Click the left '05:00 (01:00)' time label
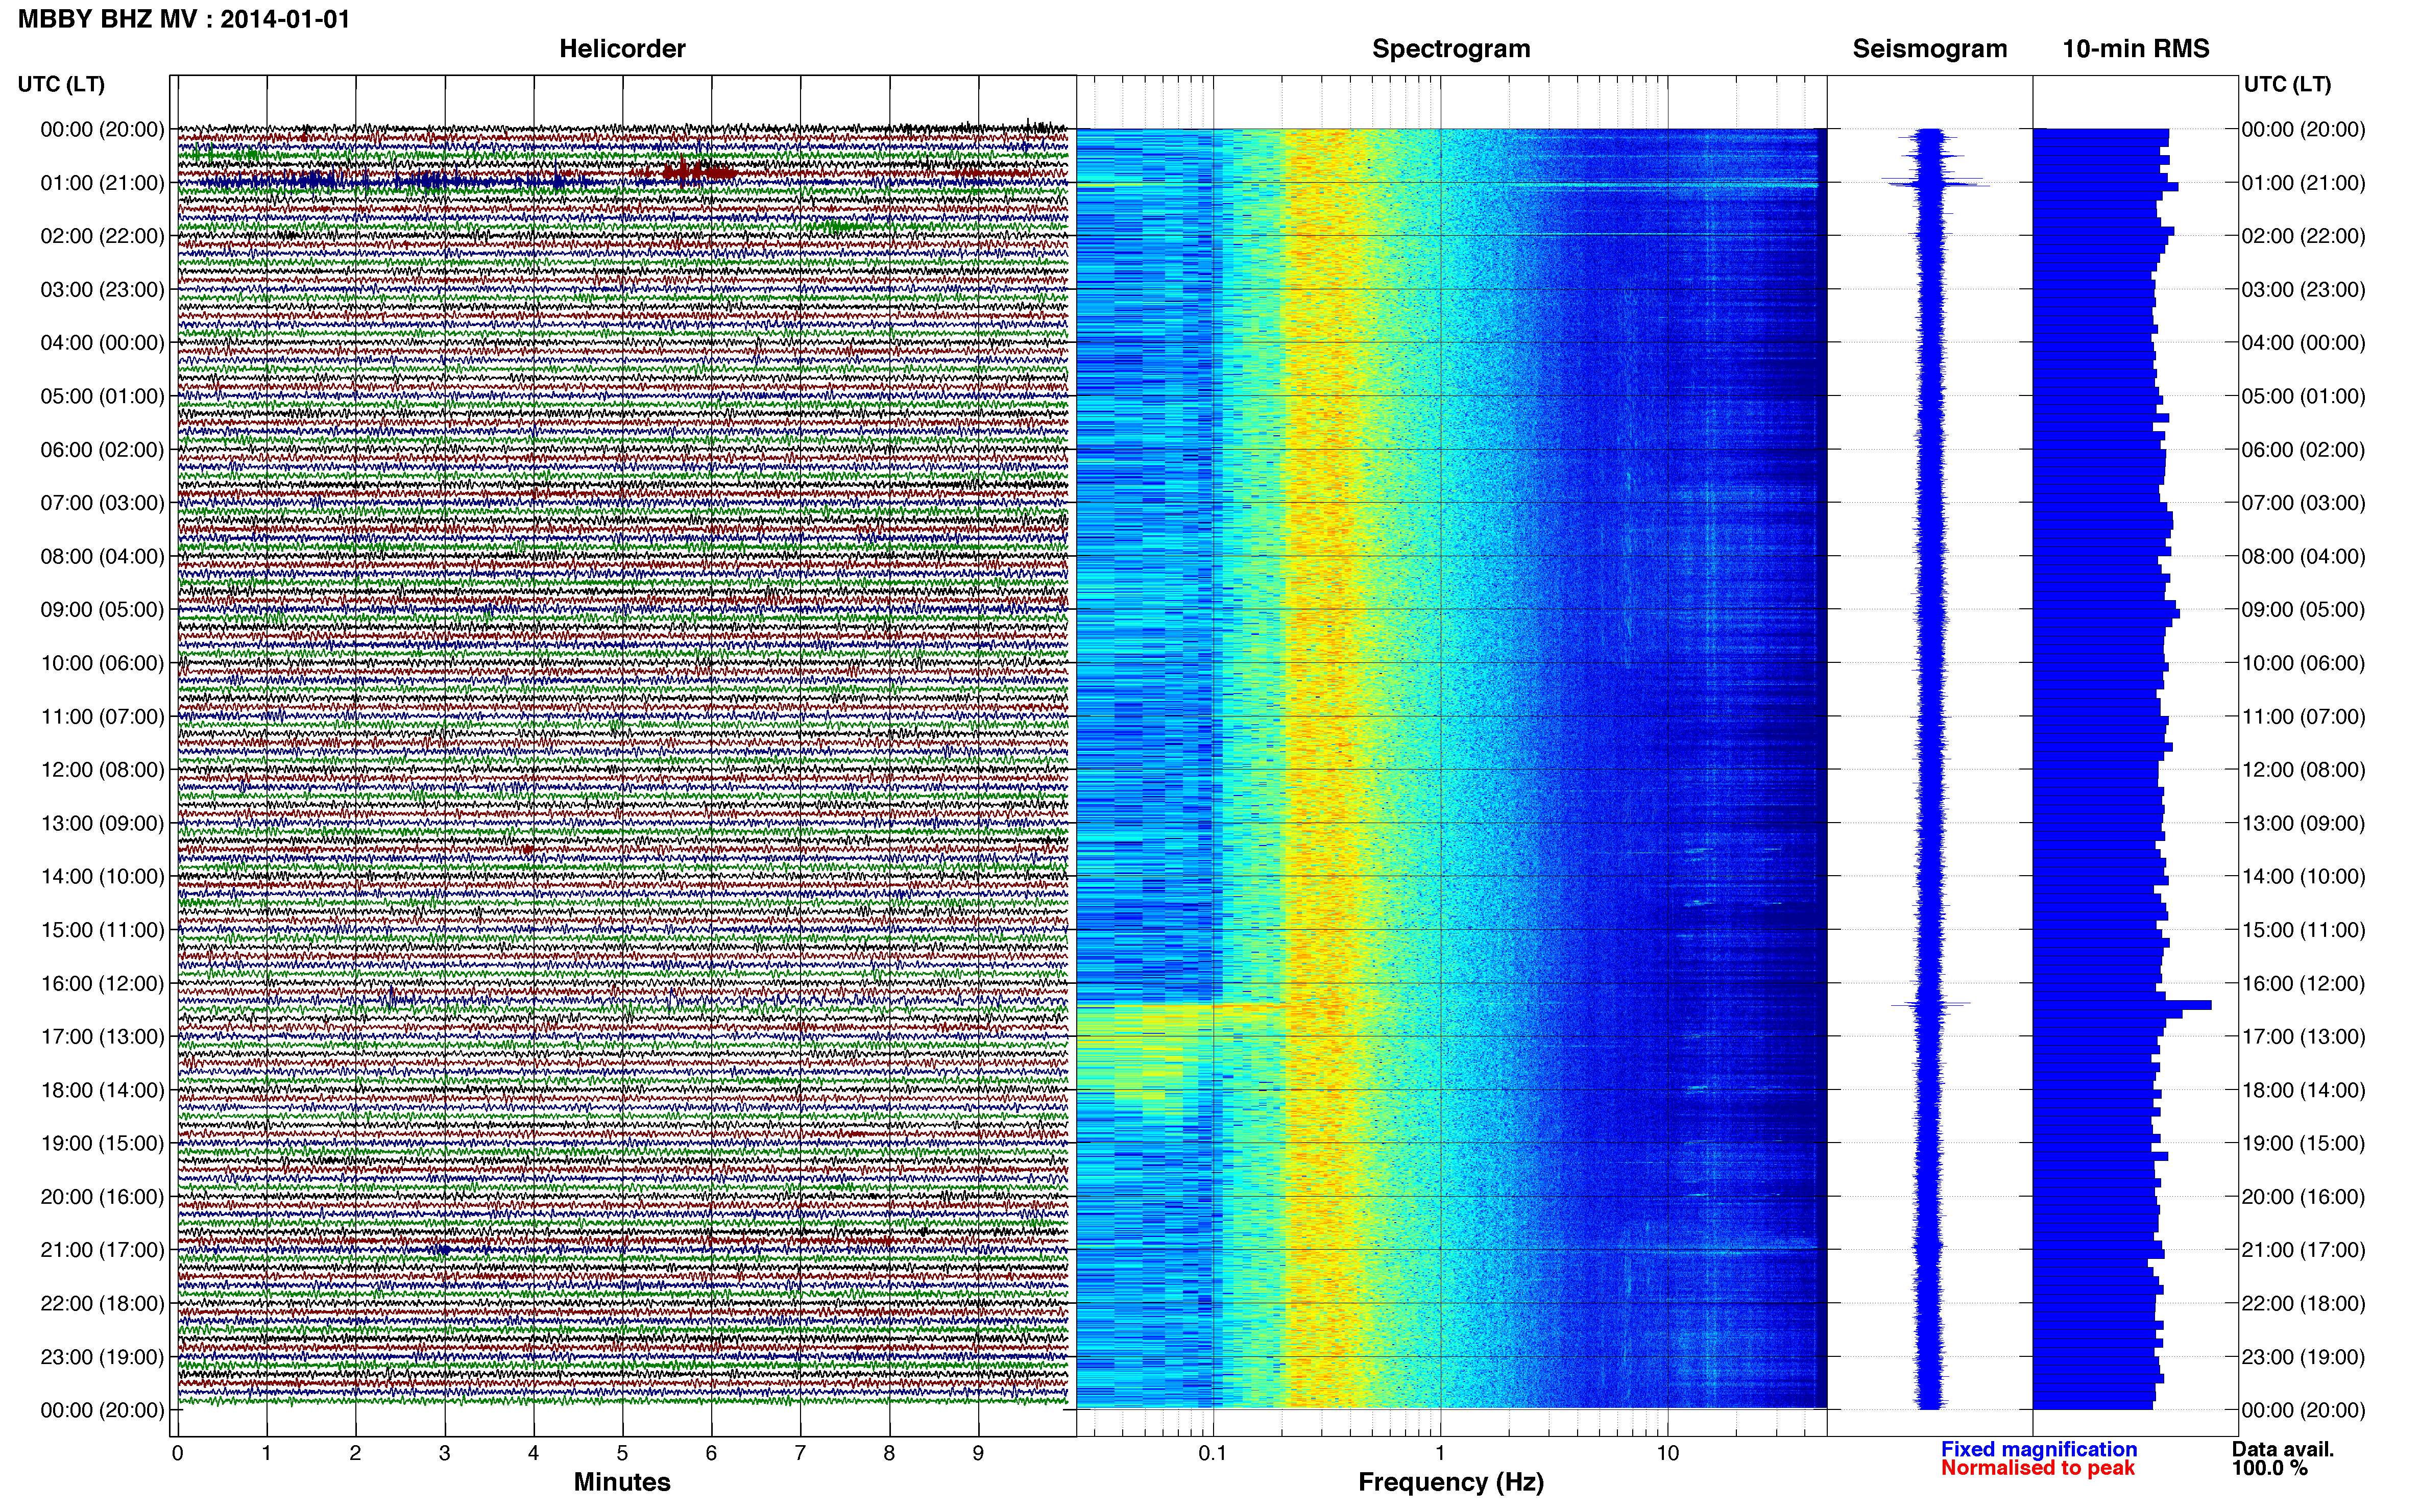2420x1512 pixels. pos(102,396)
